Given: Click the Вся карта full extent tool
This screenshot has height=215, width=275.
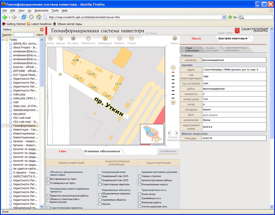Looking at the screenshot, I should click(73, 39).
